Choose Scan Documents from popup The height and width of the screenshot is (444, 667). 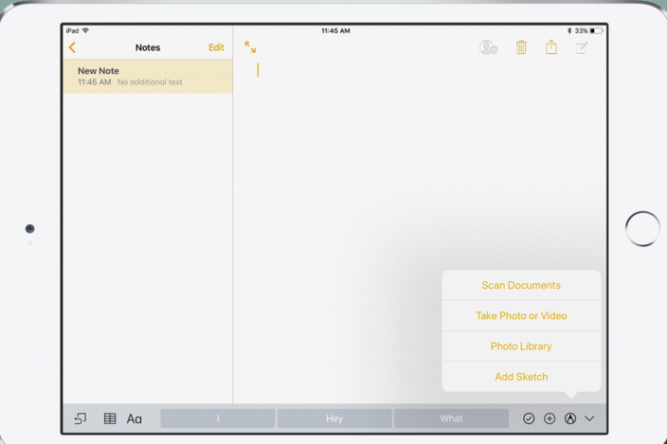521,285
